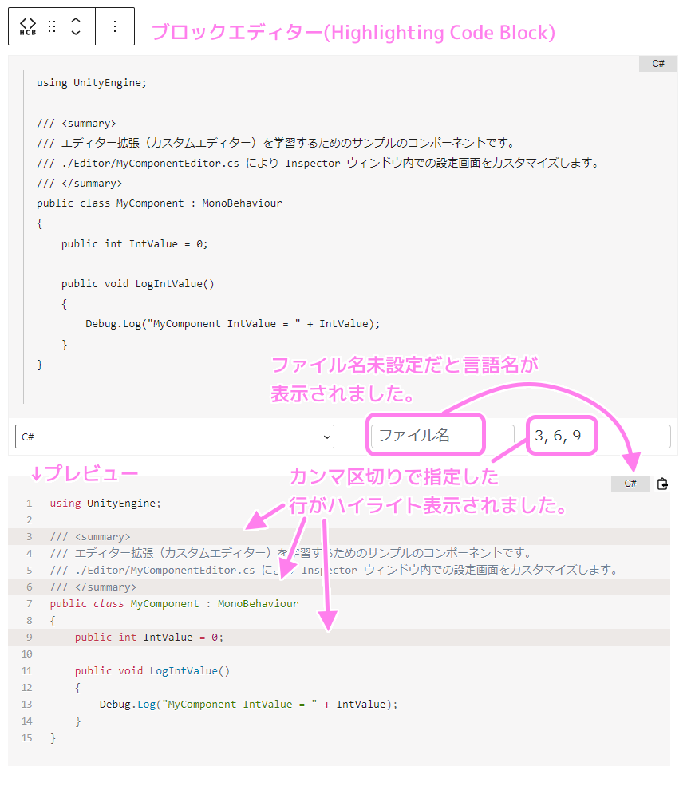Grab the block drag handle icon

point(52,26)
